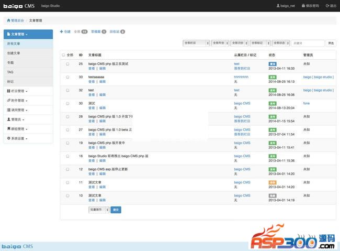Check the box for article ID 19
The height and width of the screenshot is (251, 340).
coord(67,143)
